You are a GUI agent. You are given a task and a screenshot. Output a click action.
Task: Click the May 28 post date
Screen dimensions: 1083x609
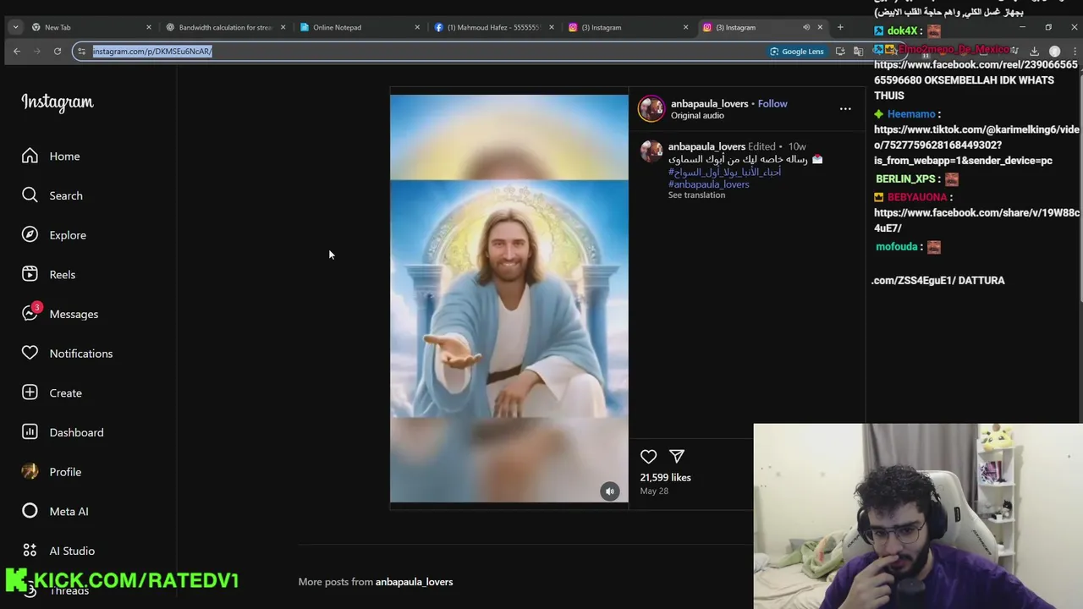654,491
